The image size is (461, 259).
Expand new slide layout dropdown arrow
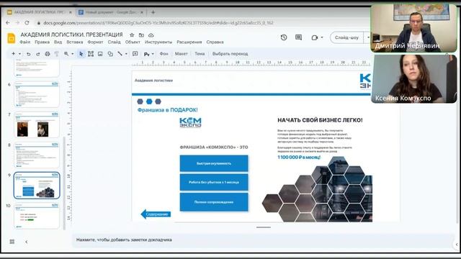(19, 54)
